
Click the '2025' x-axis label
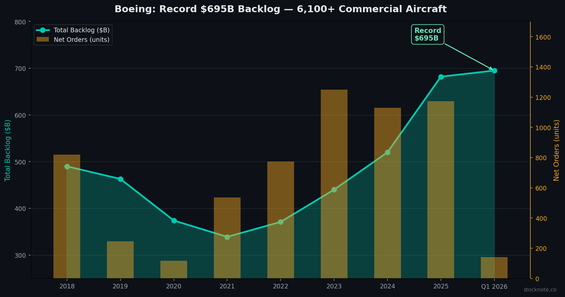(x=441, y=286)
